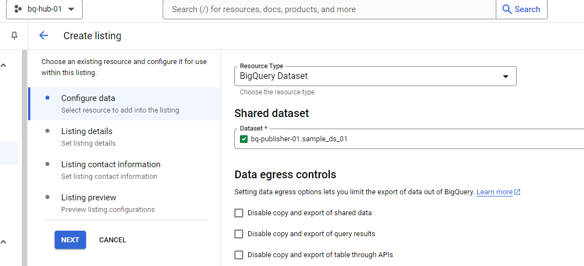Focus the top search resources field
The width and height of the screenshot is (584, 266).
click(329, 9)
